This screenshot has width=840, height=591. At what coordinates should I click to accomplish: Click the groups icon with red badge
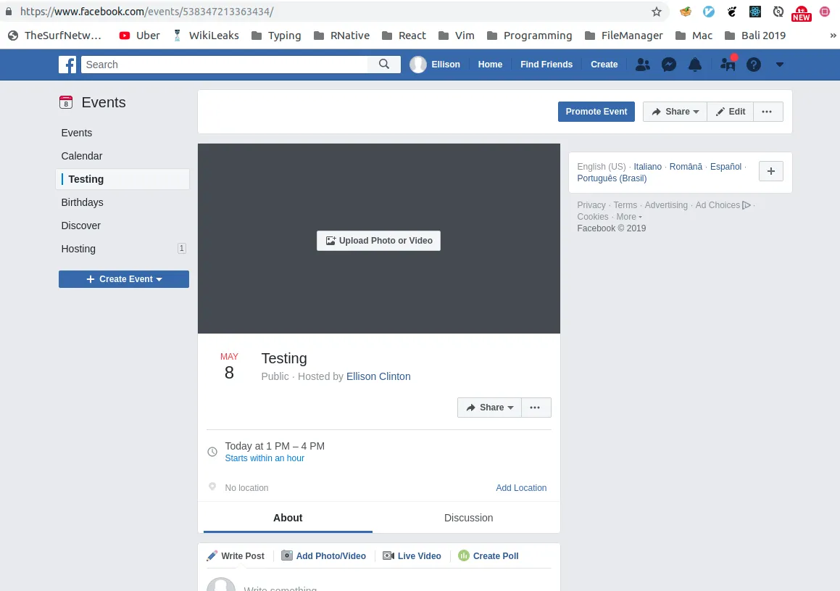pyautogui.click(x=728, y=63)
